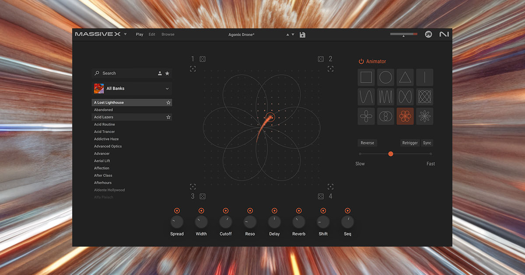Toggle the Animator power button
The width and height of the screenshot is (525, 275).
361,62
